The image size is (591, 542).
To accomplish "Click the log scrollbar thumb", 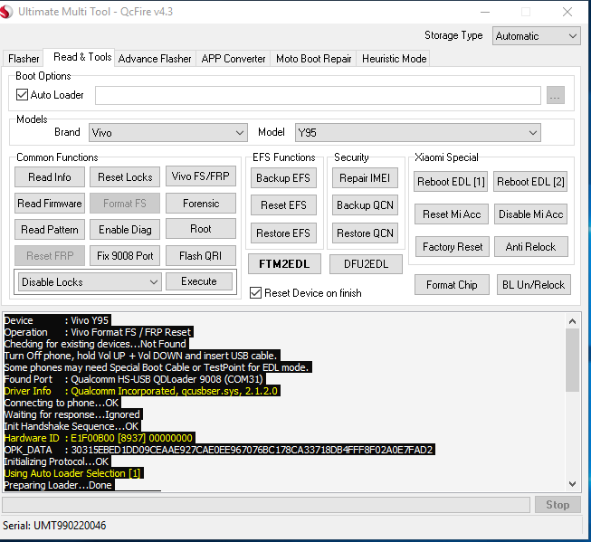I will pyautogui.click(x=572, y=360).
